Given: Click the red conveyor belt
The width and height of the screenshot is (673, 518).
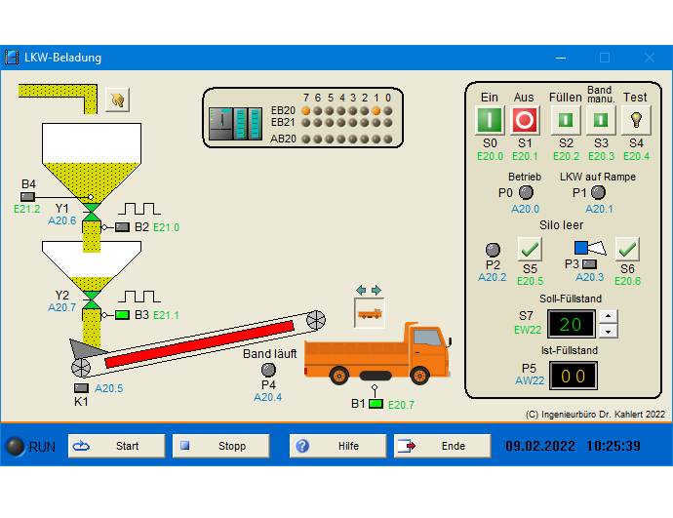Looking at the screenshot, I should (200, 344).
